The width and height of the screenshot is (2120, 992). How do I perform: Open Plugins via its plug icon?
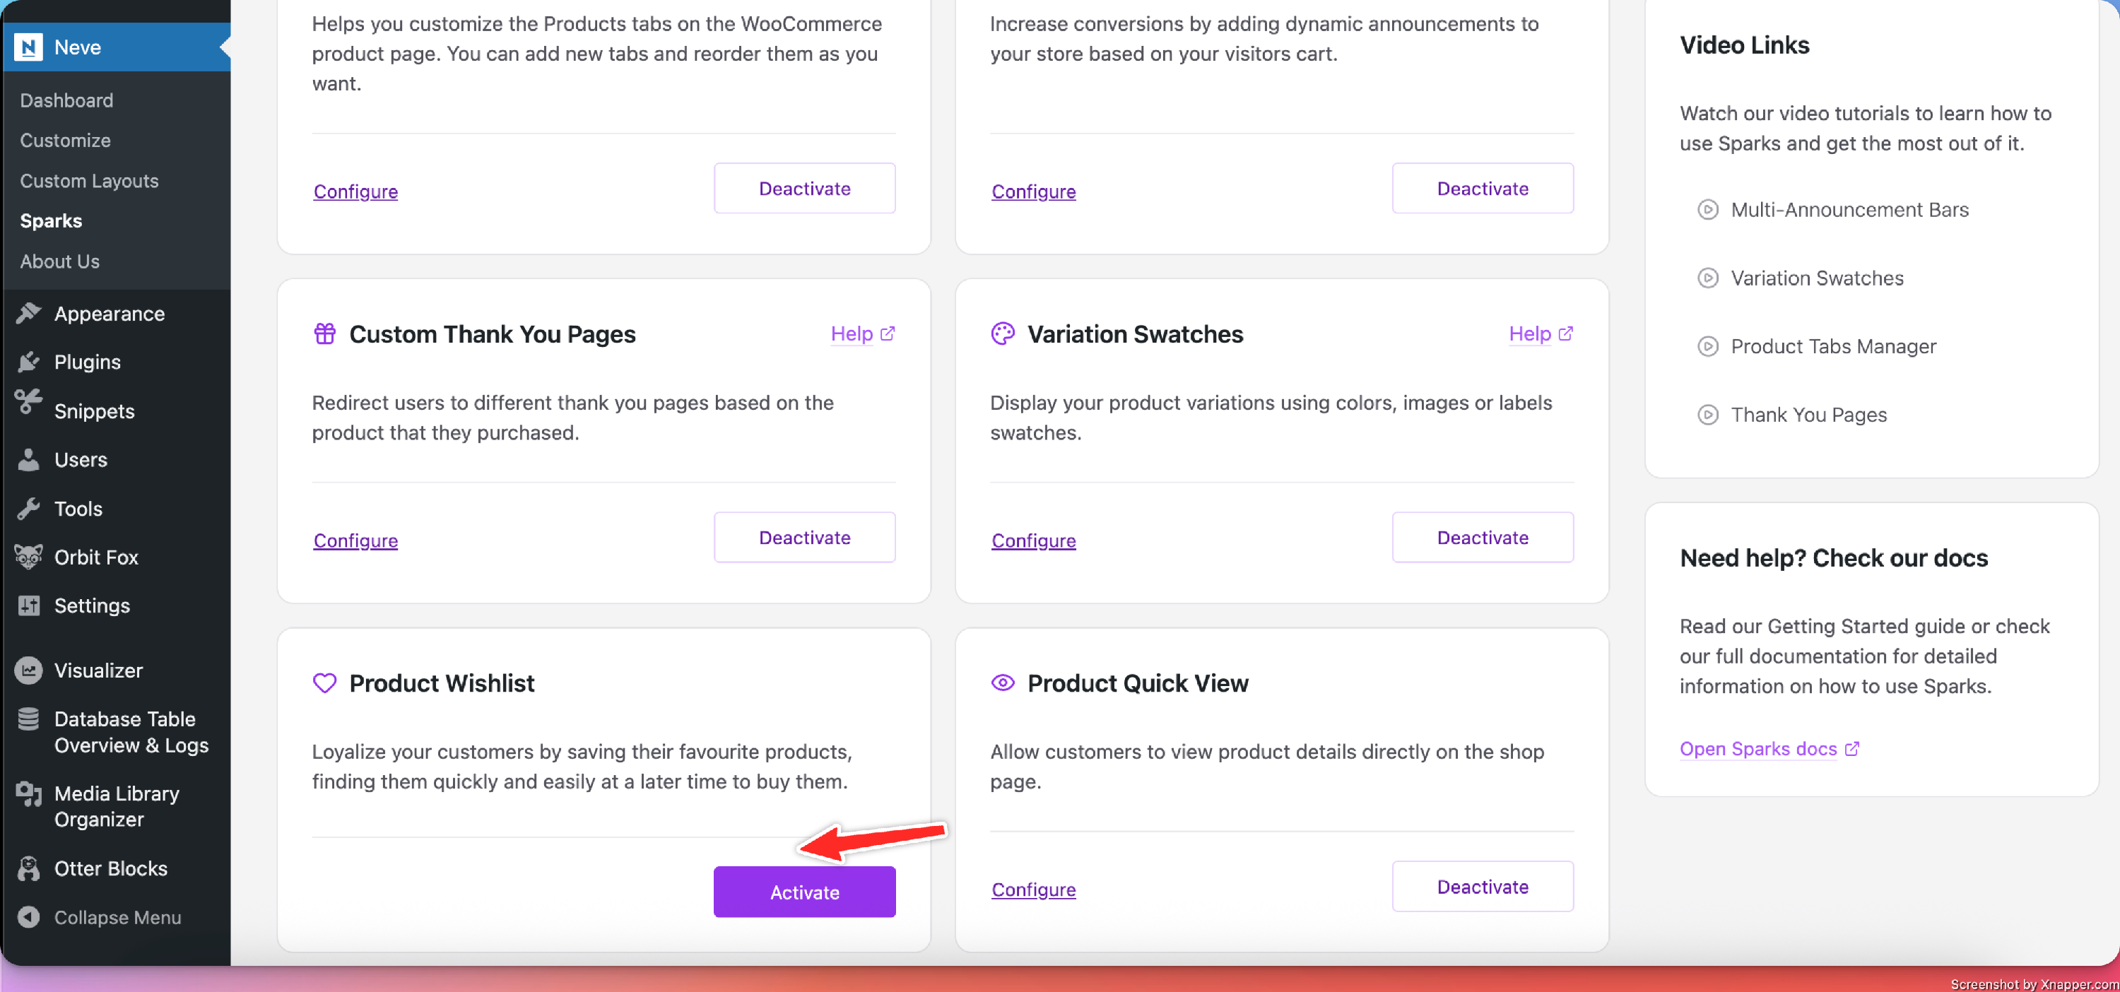click(28, 362)
